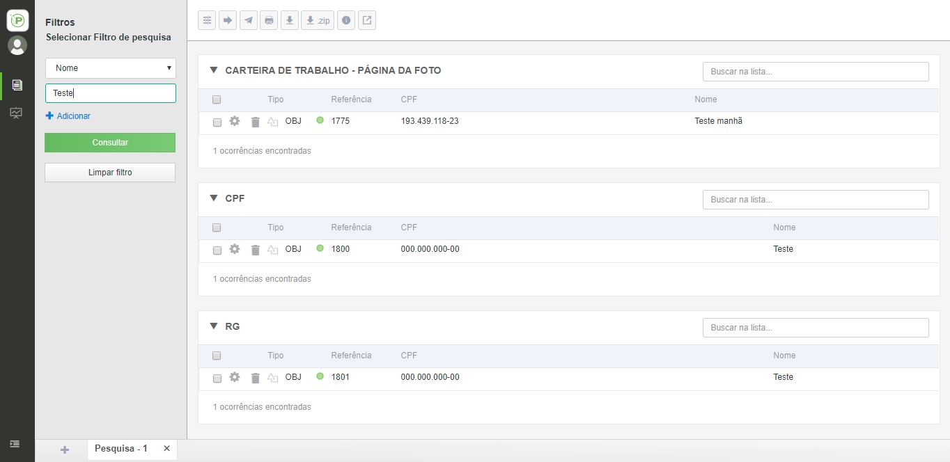Viewport: 950px width, 462px height.
Task: Click the OBJ type cell for reference 1801
Action: [x=293, y=377]
